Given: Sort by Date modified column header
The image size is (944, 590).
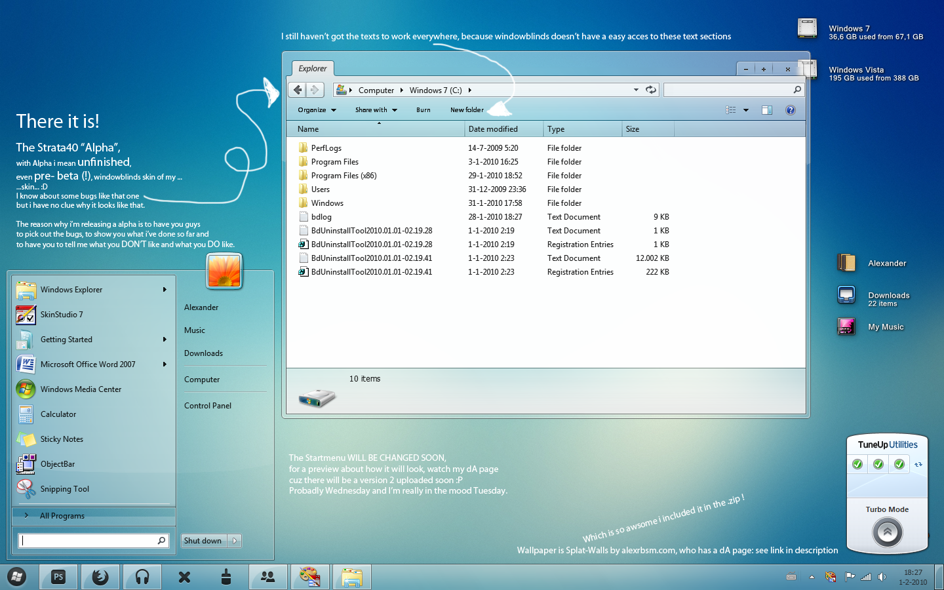Looking at the screenshot, I should tap(503, 129).
